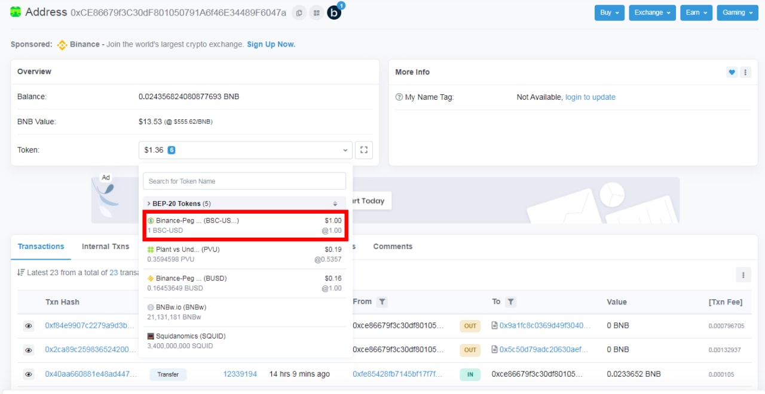
Task: Click the 0.0233652 BNB value
Action: pyautogui.click(x=634, y=374)
